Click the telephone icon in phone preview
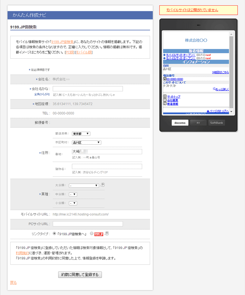The image size is (245, 295). [x=165, y=79]
